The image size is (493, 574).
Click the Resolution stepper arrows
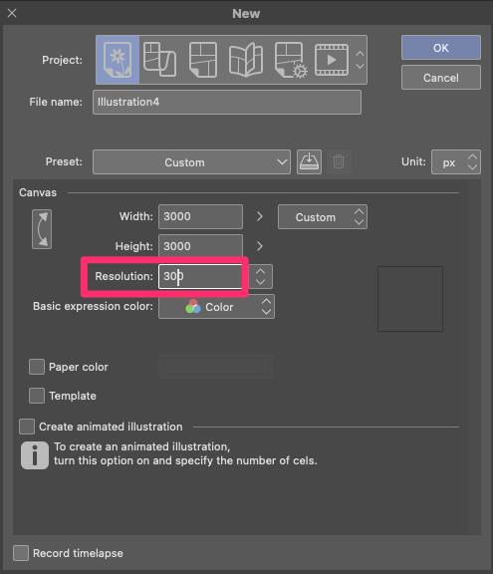click(x=260, y=276)
